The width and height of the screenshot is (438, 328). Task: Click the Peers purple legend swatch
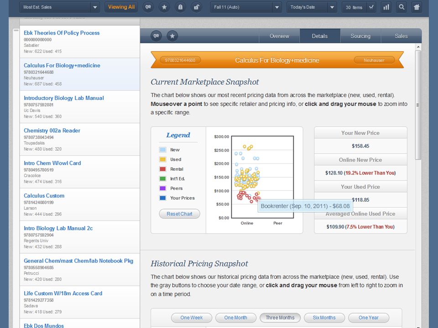(x=162, y=189)
